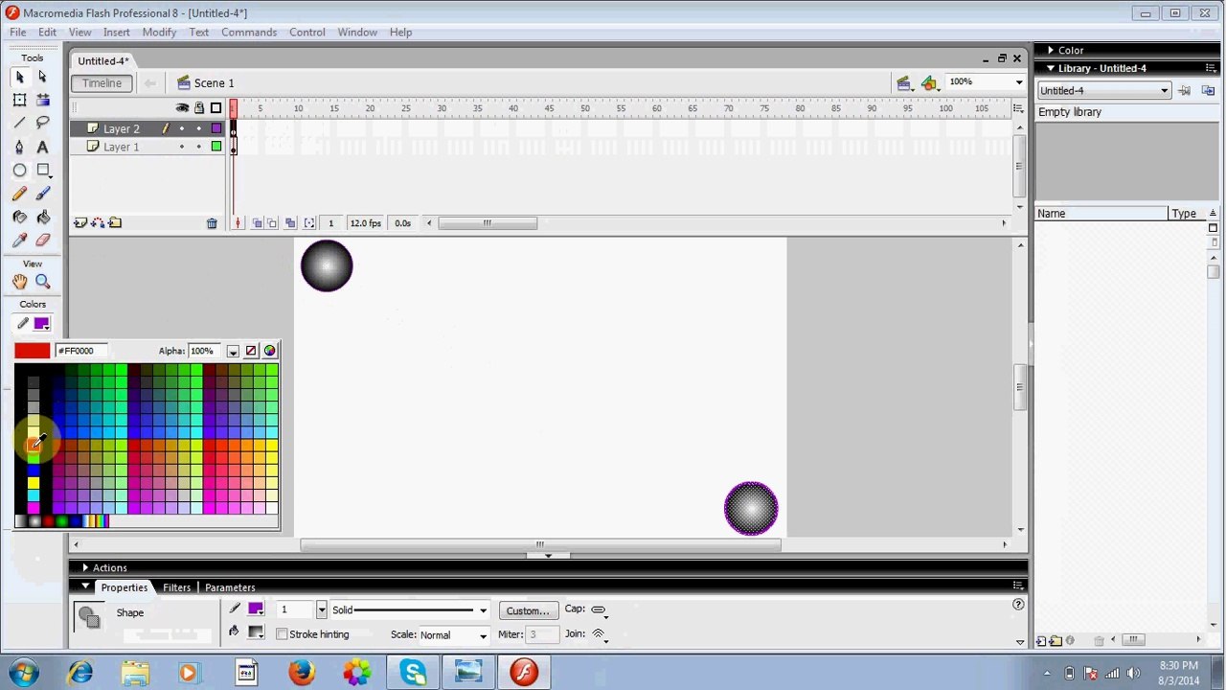Image resolution: width=1226 pixels, height=690 pixels.
Task: Select the Ink Bottle tool
Action: coord(19,217)
